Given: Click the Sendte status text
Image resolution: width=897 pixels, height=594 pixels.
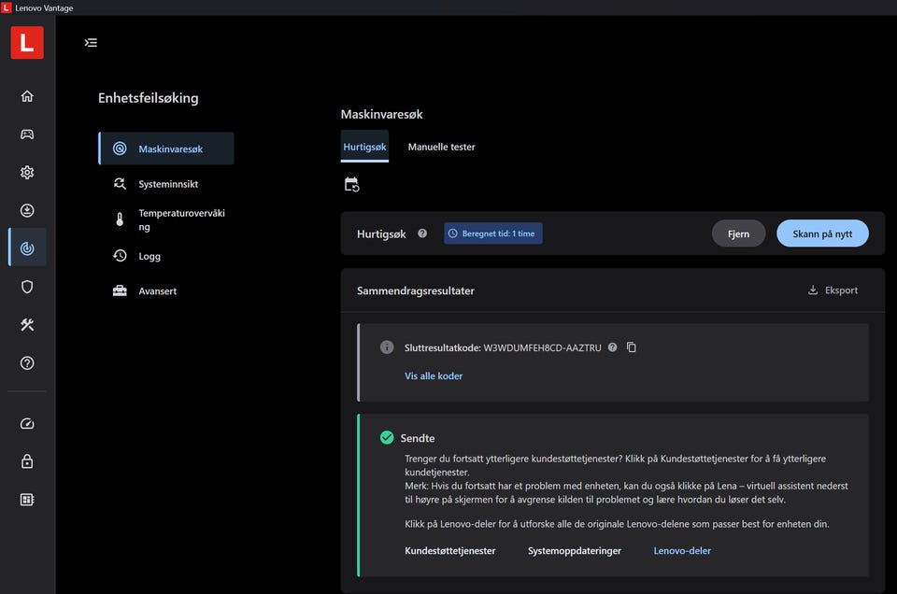Looking at the screenshot, I should click(x=418, y=438).
